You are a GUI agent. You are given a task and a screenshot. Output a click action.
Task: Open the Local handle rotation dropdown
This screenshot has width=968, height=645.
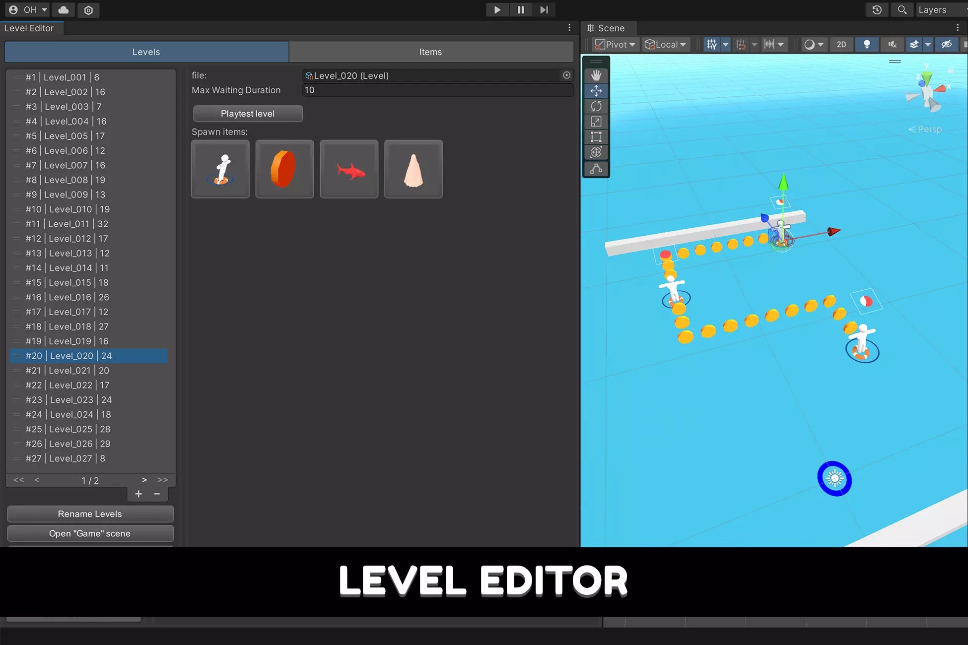[665, 45]
